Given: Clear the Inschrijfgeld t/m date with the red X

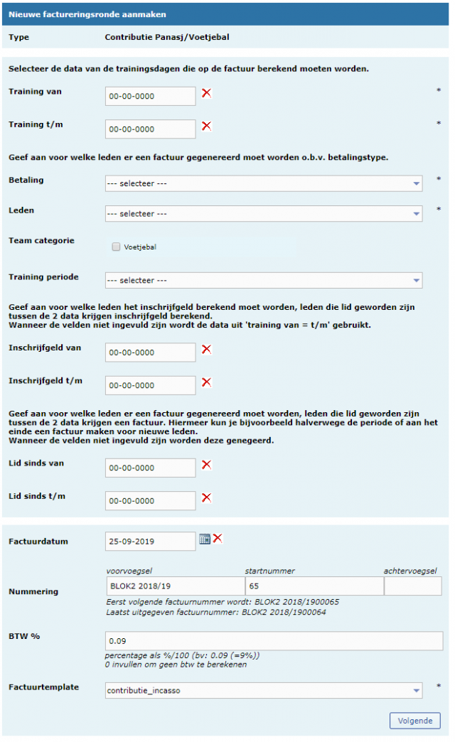Looking at the screenshot, I should (207, 382).
